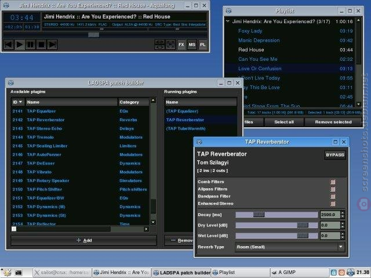
Task: Toggle BYPASS on TAP Reverberator
Action: coord(335,155)
